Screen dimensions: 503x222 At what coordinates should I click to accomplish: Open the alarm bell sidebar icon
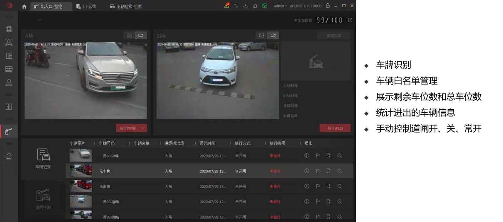pyautogui.click(x=9, y=156)
